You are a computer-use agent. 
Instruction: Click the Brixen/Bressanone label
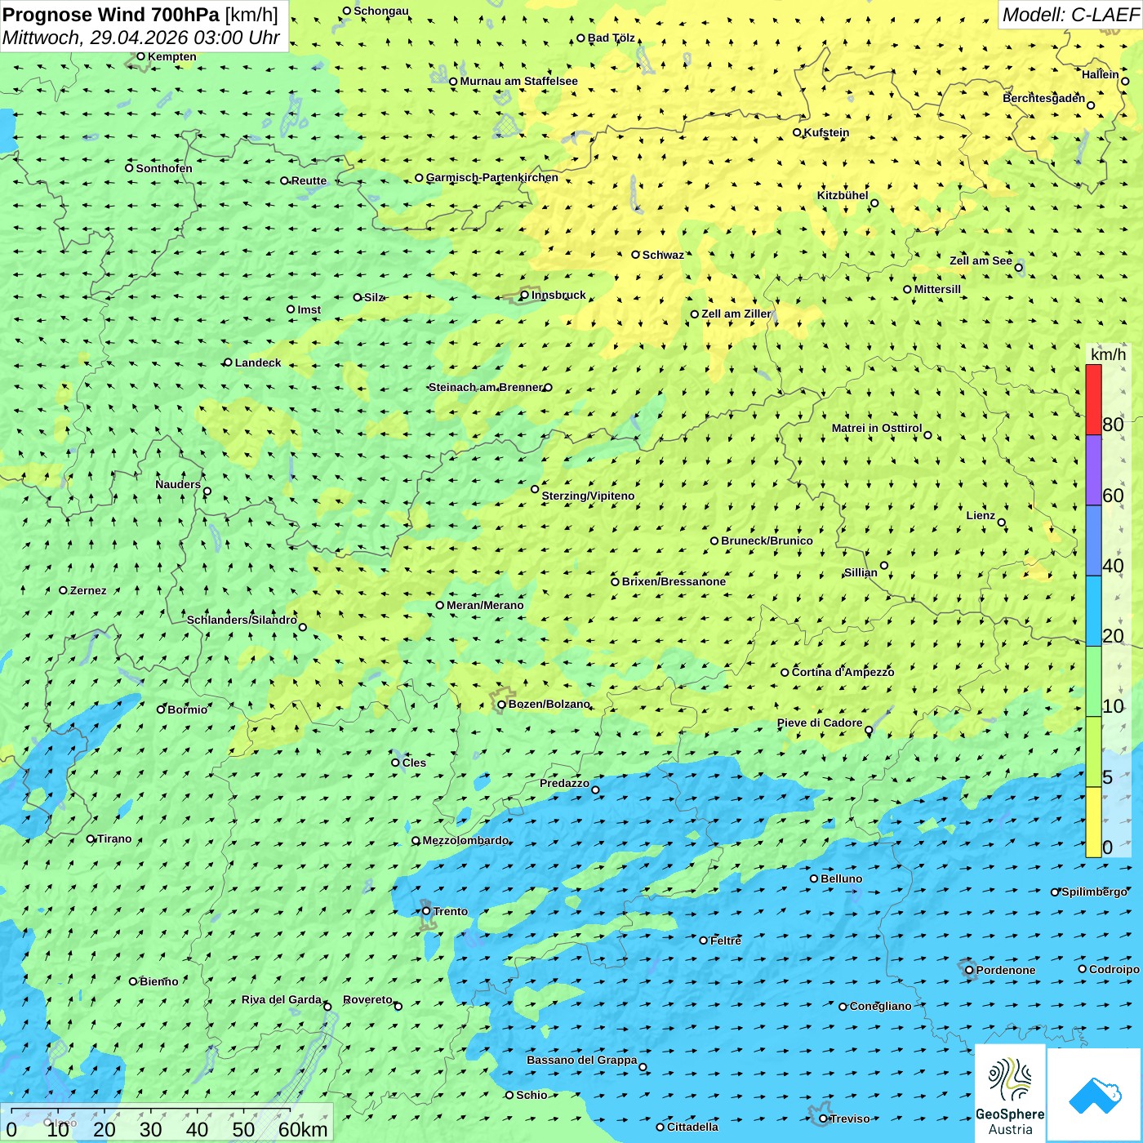tap(674, 581)
